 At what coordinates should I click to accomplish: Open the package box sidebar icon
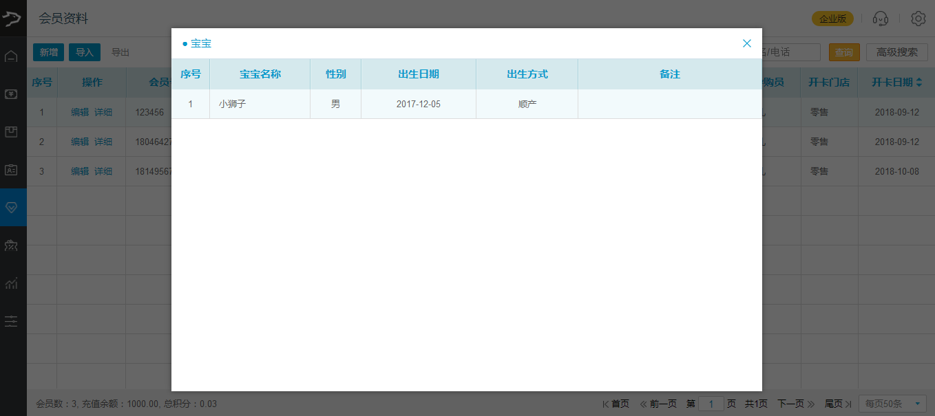coord(11,132)
